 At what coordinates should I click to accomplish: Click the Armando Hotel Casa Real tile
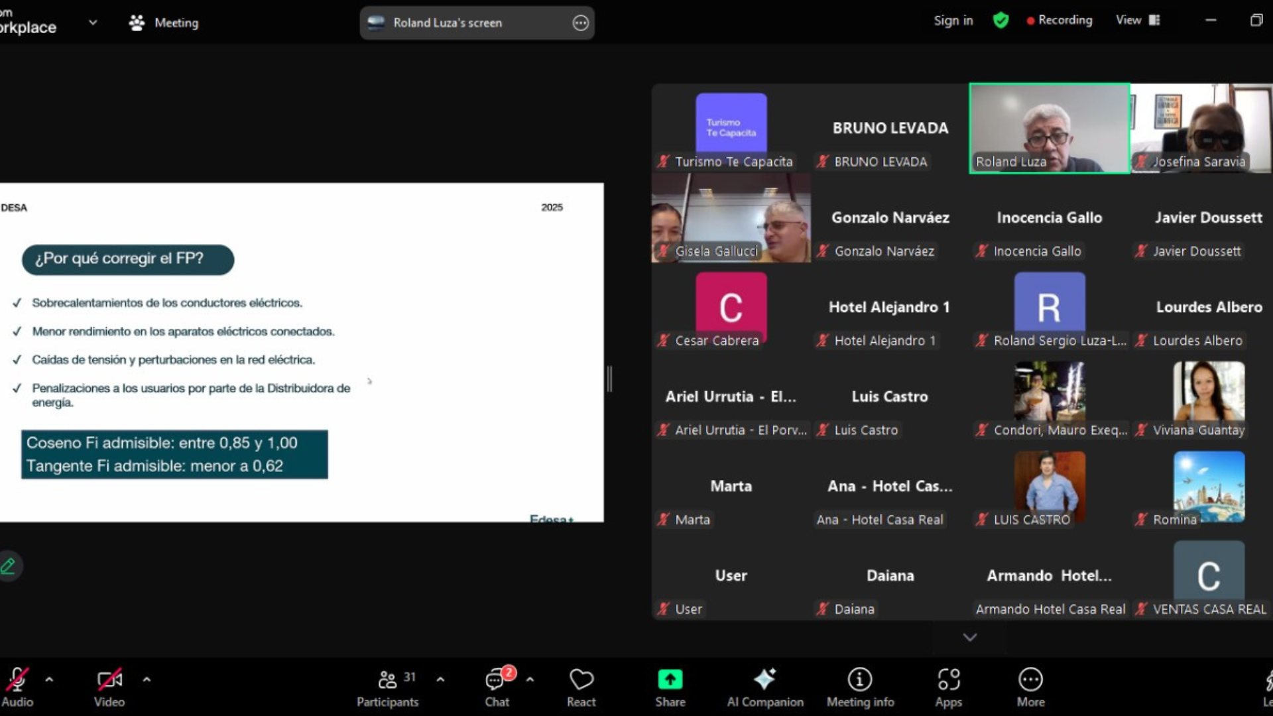[1050, 576]
